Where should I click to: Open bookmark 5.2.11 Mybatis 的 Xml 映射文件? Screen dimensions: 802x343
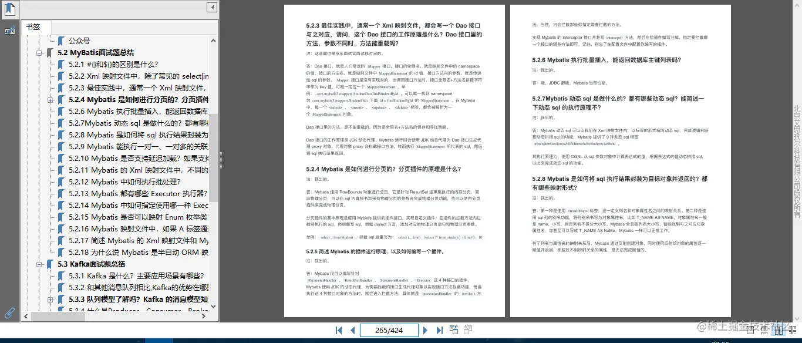[139, 170]
